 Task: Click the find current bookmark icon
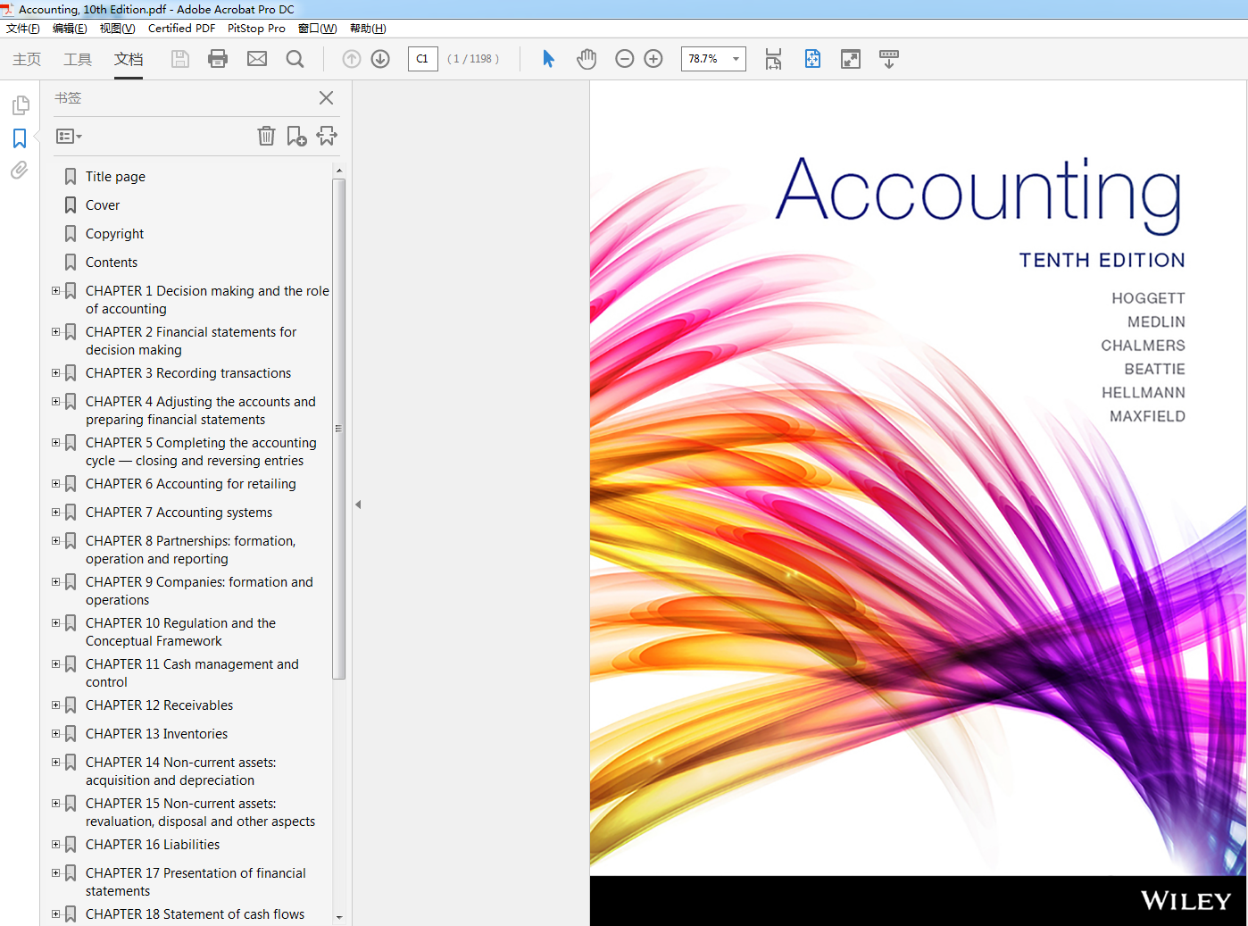327,136
